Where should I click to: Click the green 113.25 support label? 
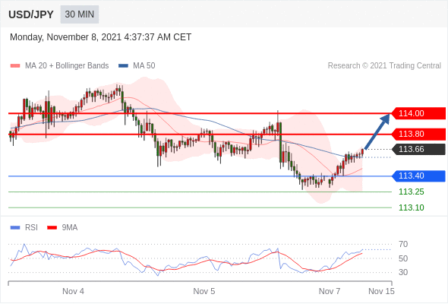[412, 192]
